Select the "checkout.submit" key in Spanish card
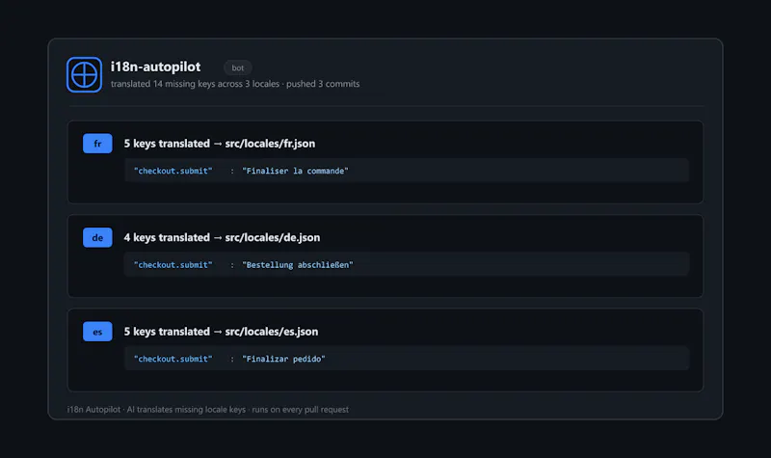This screenshot has width=771, height=458. tap(173, 359)
